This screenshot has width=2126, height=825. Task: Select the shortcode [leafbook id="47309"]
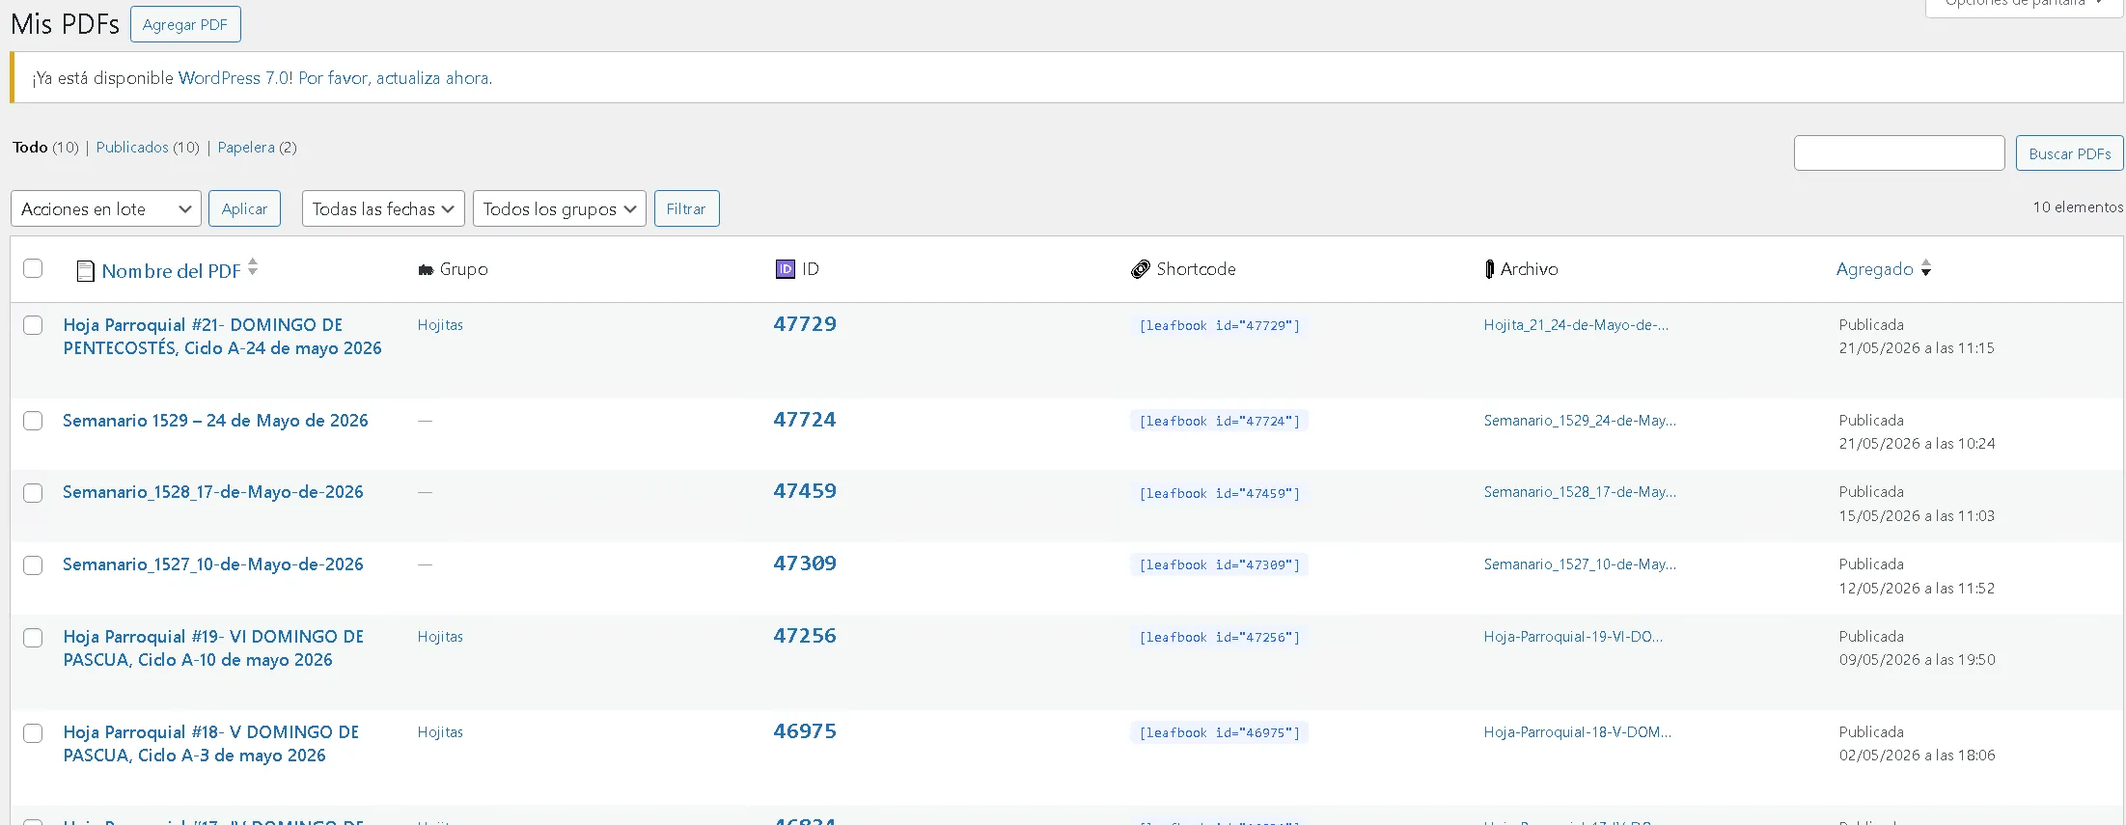1220,565
